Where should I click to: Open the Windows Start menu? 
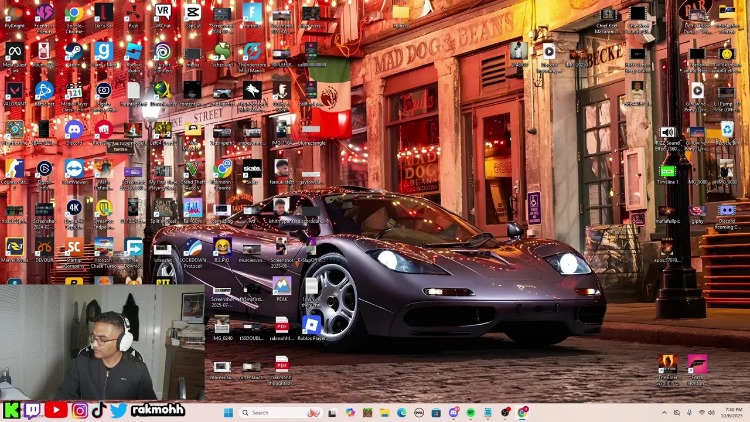(x=228, y=413)
